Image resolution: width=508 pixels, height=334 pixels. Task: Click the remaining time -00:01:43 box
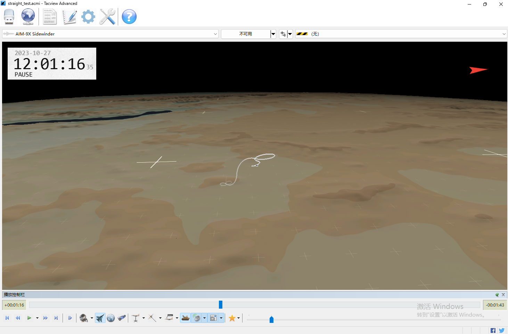pos(495,305)
